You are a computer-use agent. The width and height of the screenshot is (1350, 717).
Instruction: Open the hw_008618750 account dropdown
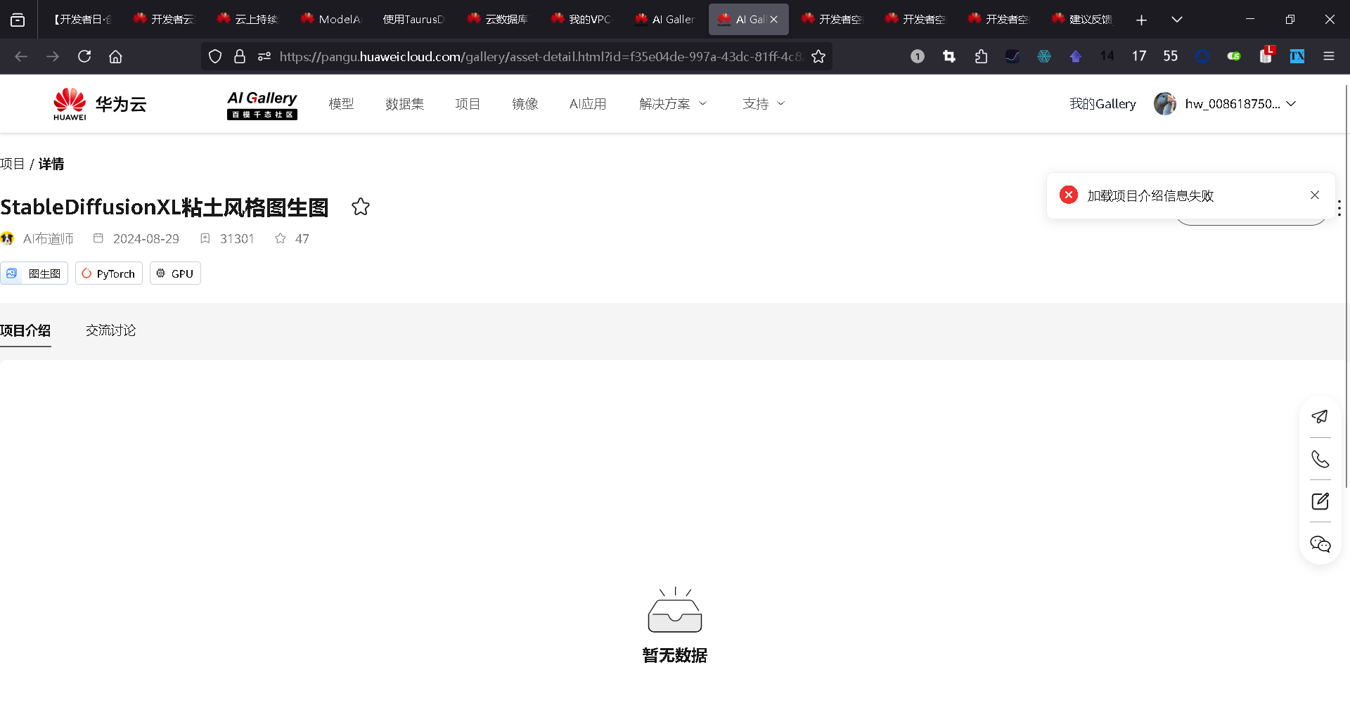pyautogui.click(x=1240, y=104)
